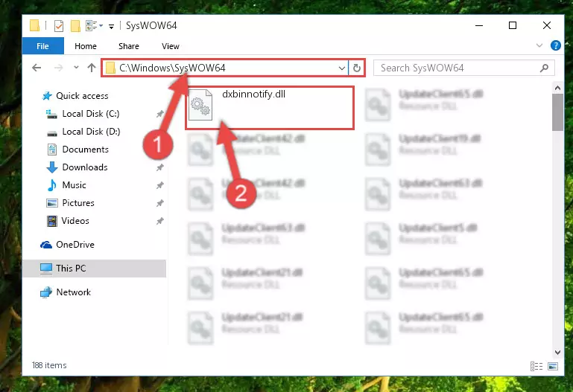Viewport: 573px width, 392px height.
Task: Select Network in navigation pane
Action: click(x=74, y=292)
